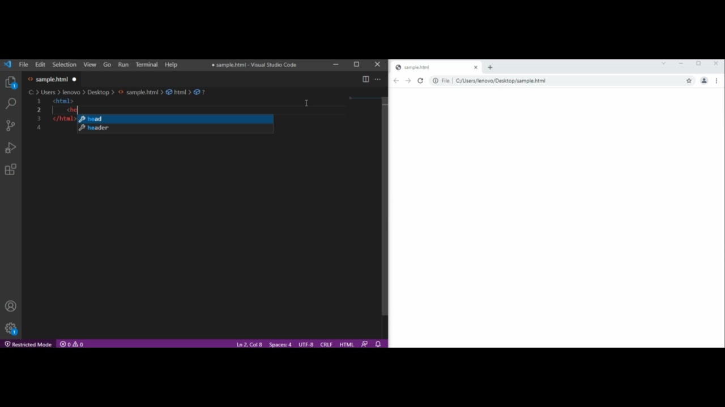Change line ending via 'CRLF'

click(x=326, y=344)
